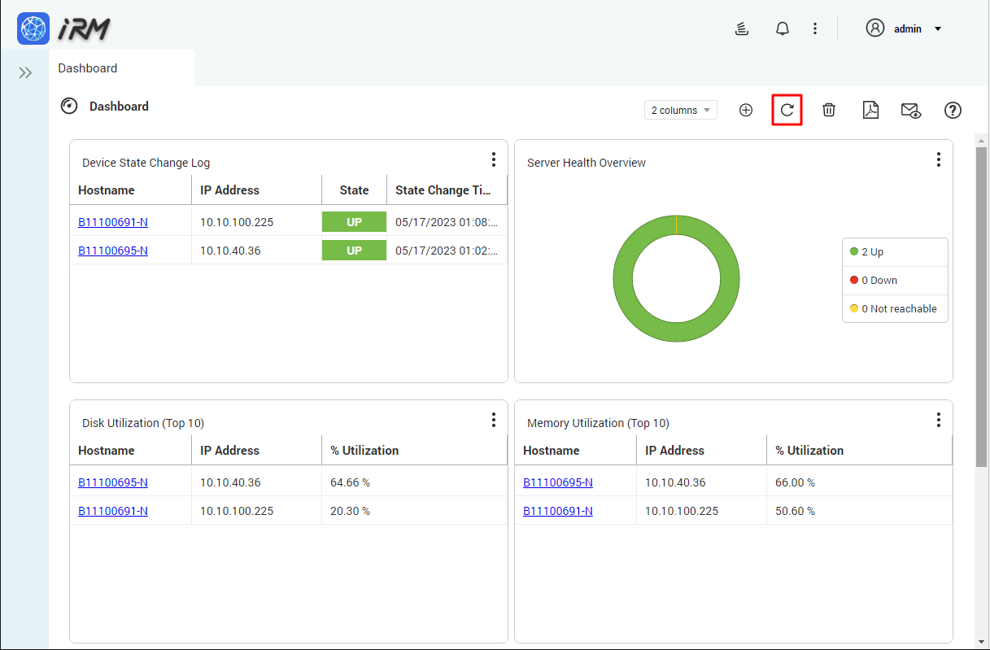
Task: Refresh the Dashboard
Action: click(787, 110)
